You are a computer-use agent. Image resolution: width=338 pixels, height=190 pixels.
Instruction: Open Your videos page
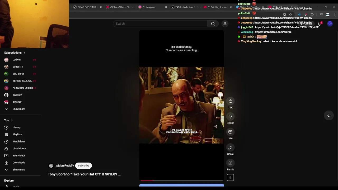(19, 156)
